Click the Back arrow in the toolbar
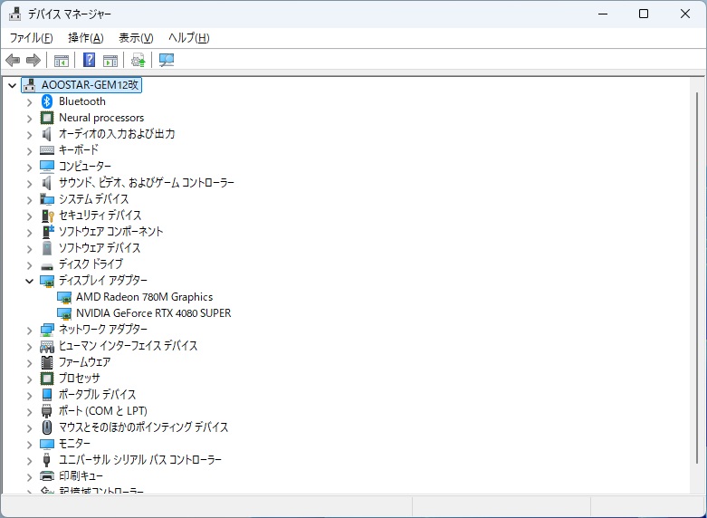Viewport: 707px width, 518px height. coord(13,61)
